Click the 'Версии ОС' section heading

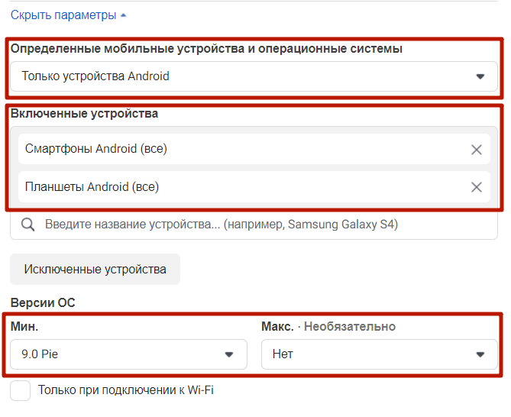coord(43,302)
